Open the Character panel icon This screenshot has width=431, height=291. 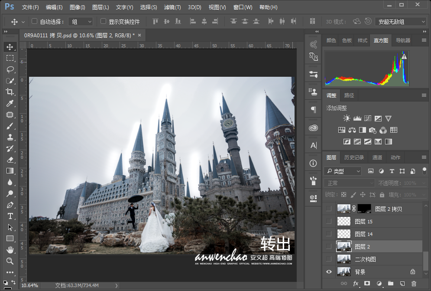point(313,145)
